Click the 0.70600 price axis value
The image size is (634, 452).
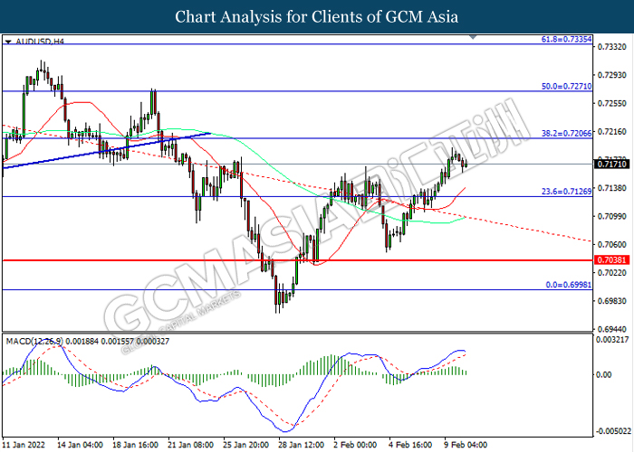pyautogui.click(x=611, y=245)
